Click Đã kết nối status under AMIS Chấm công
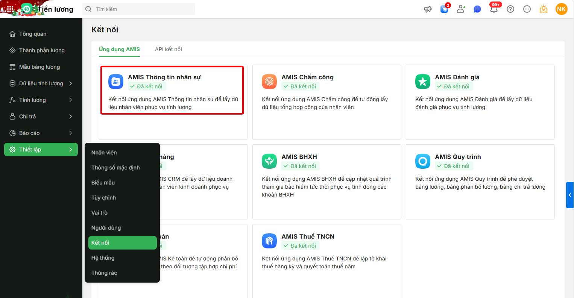The width and height of the screenshot is (574, 298). pos(300,86)
